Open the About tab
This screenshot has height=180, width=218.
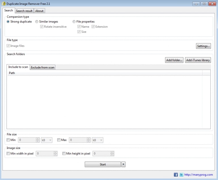pyautogui.click(x=39, y=11)
